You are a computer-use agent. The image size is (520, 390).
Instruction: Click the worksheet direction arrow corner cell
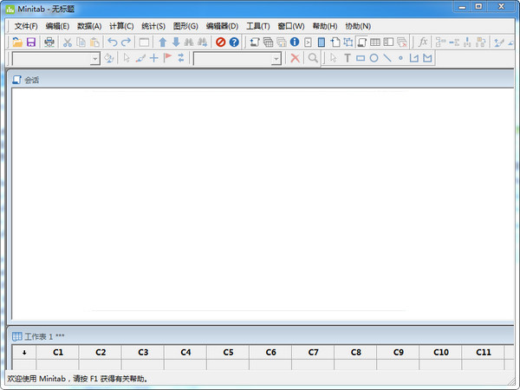(x=24, y=353)
